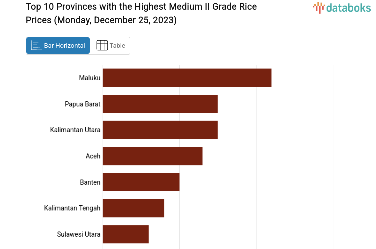Select the Banten bar

click(141, 182)
